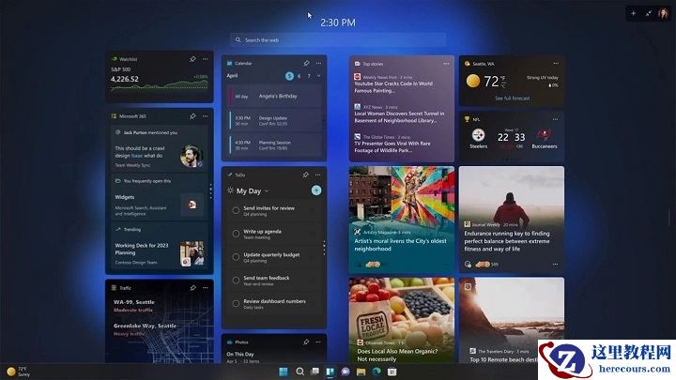Collapse the full-screen widgets view
The width and height of the screenshot is (676, 380).
coord(649,13)
